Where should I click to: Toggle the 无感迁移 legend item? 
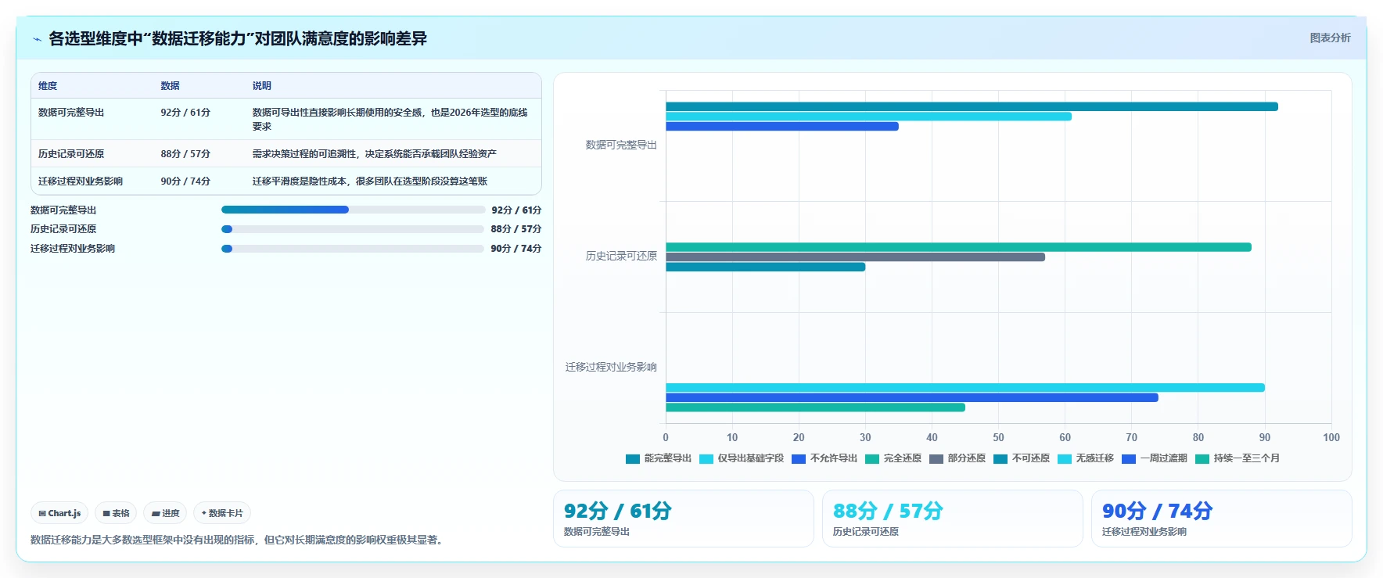coord(1086,458)
